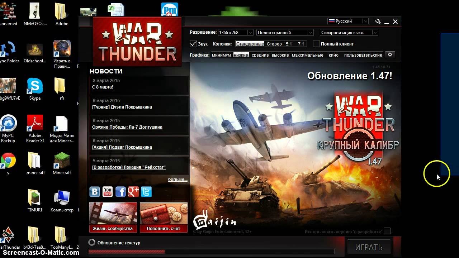This screenshot has height=258, width=459.
Task: Open the VK social network icon
Action: coord(95,192)
